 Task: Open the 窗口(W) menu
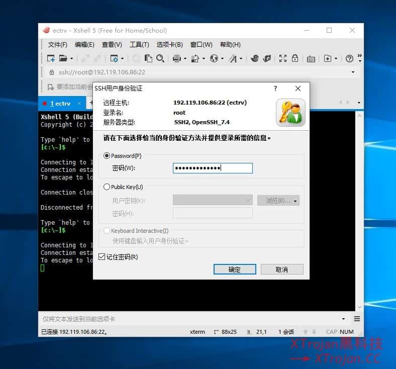coord(202,45)
